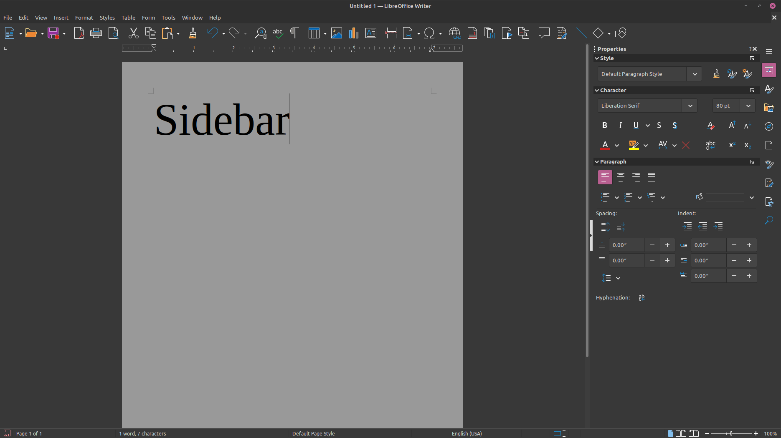Open the Find & Replace tool
Screen dimensions: 781x438
click(x=260, y=33)
